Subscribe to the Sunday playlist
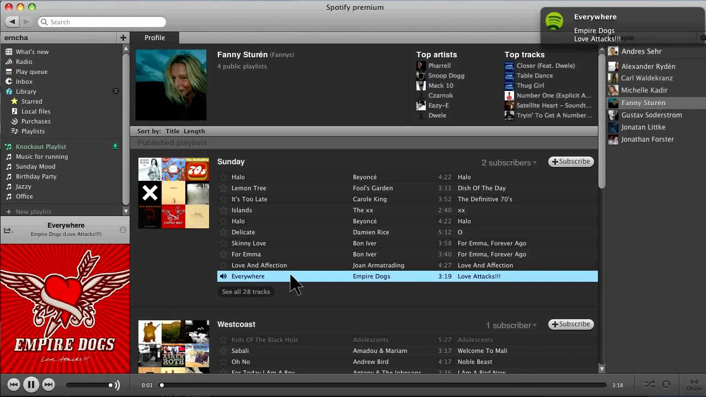706x397 pixels. coord(571,162)
